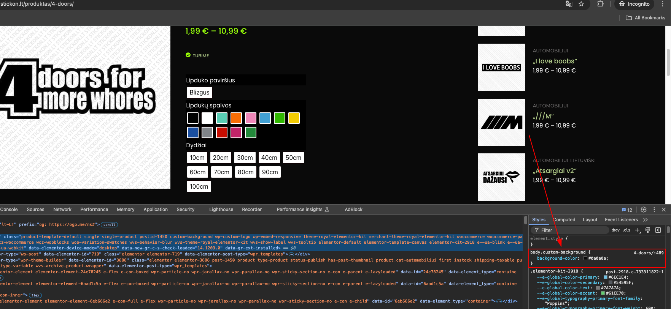Click the New Style Rule plus icon
671x309 pixels.
point(638,230)
